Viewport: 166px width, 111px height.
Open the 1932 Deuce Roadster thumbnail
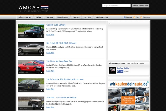click(x=31, y=103)
